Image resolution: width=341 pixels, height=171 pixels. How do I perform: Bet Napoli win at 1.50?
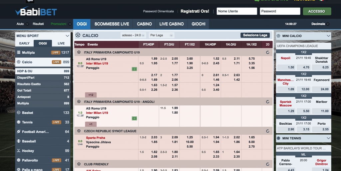point(286,67)
